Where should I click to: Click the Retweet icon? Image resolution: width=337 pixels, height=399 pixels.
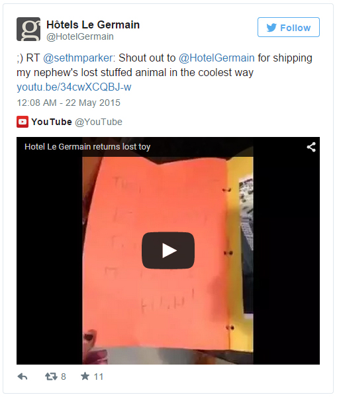tap(51, 377)
